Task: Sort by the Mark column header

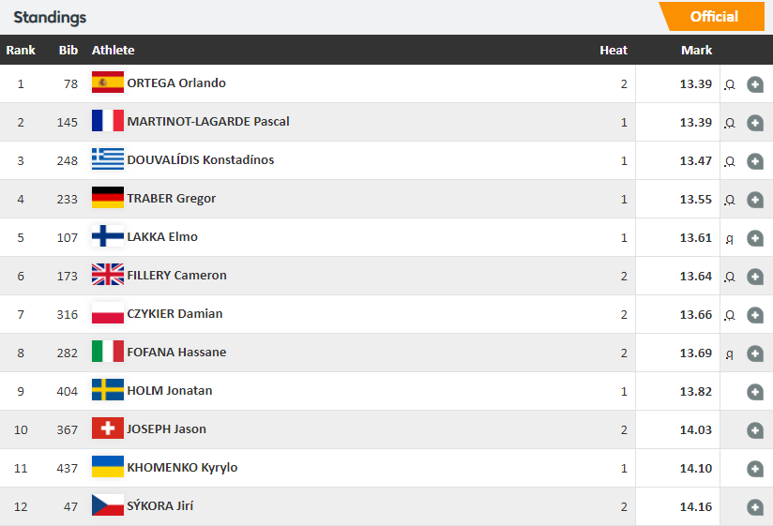Action: (696, 51)
